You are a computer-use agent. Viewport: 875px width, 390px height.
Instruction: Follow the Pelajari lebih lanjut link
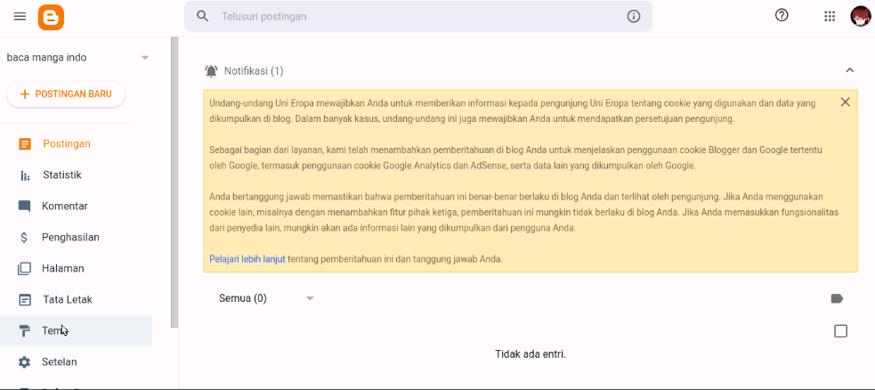click(247, 259)
